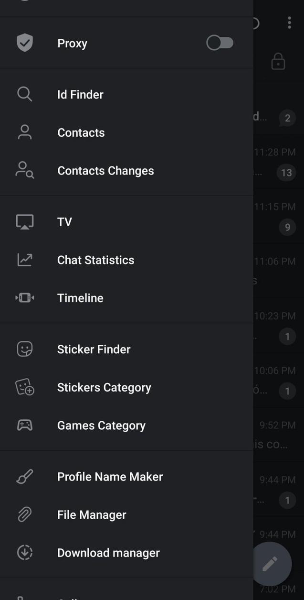This screenshot has height=600, width=304.
Task: Click the Contacts Changes icon
Action: pyautogui.click(x=24, y=171)
